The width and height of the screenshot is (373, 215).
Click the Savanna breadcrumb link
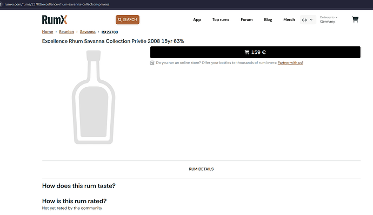[88, 32]
